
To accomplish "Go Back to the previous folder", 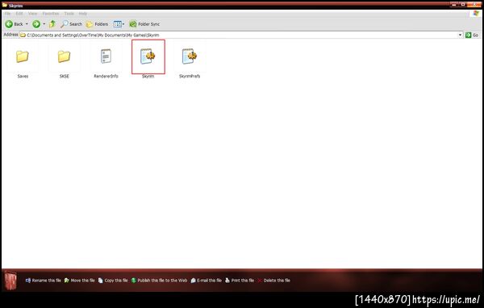I will (x=14, y=23).
